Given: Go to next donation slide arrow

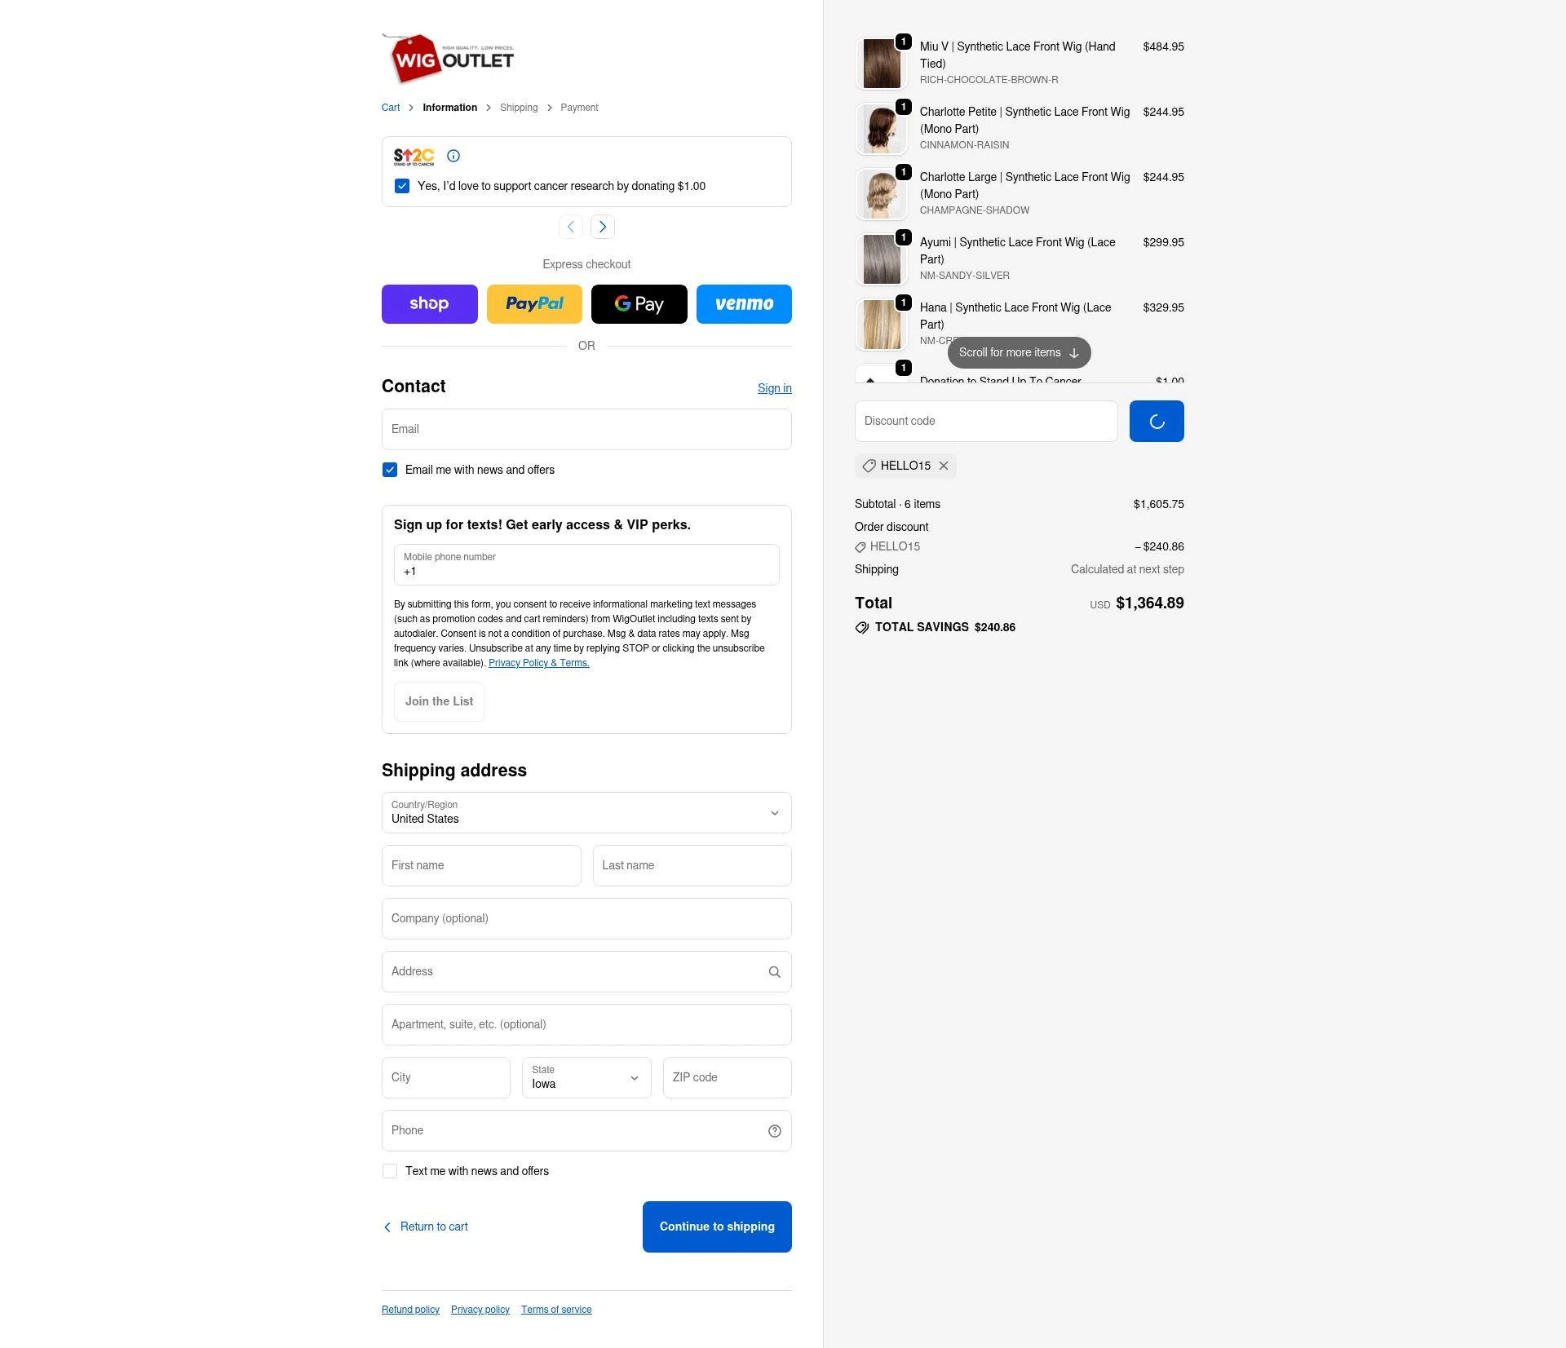Looking at the screenshot, I should pos(603,227).
